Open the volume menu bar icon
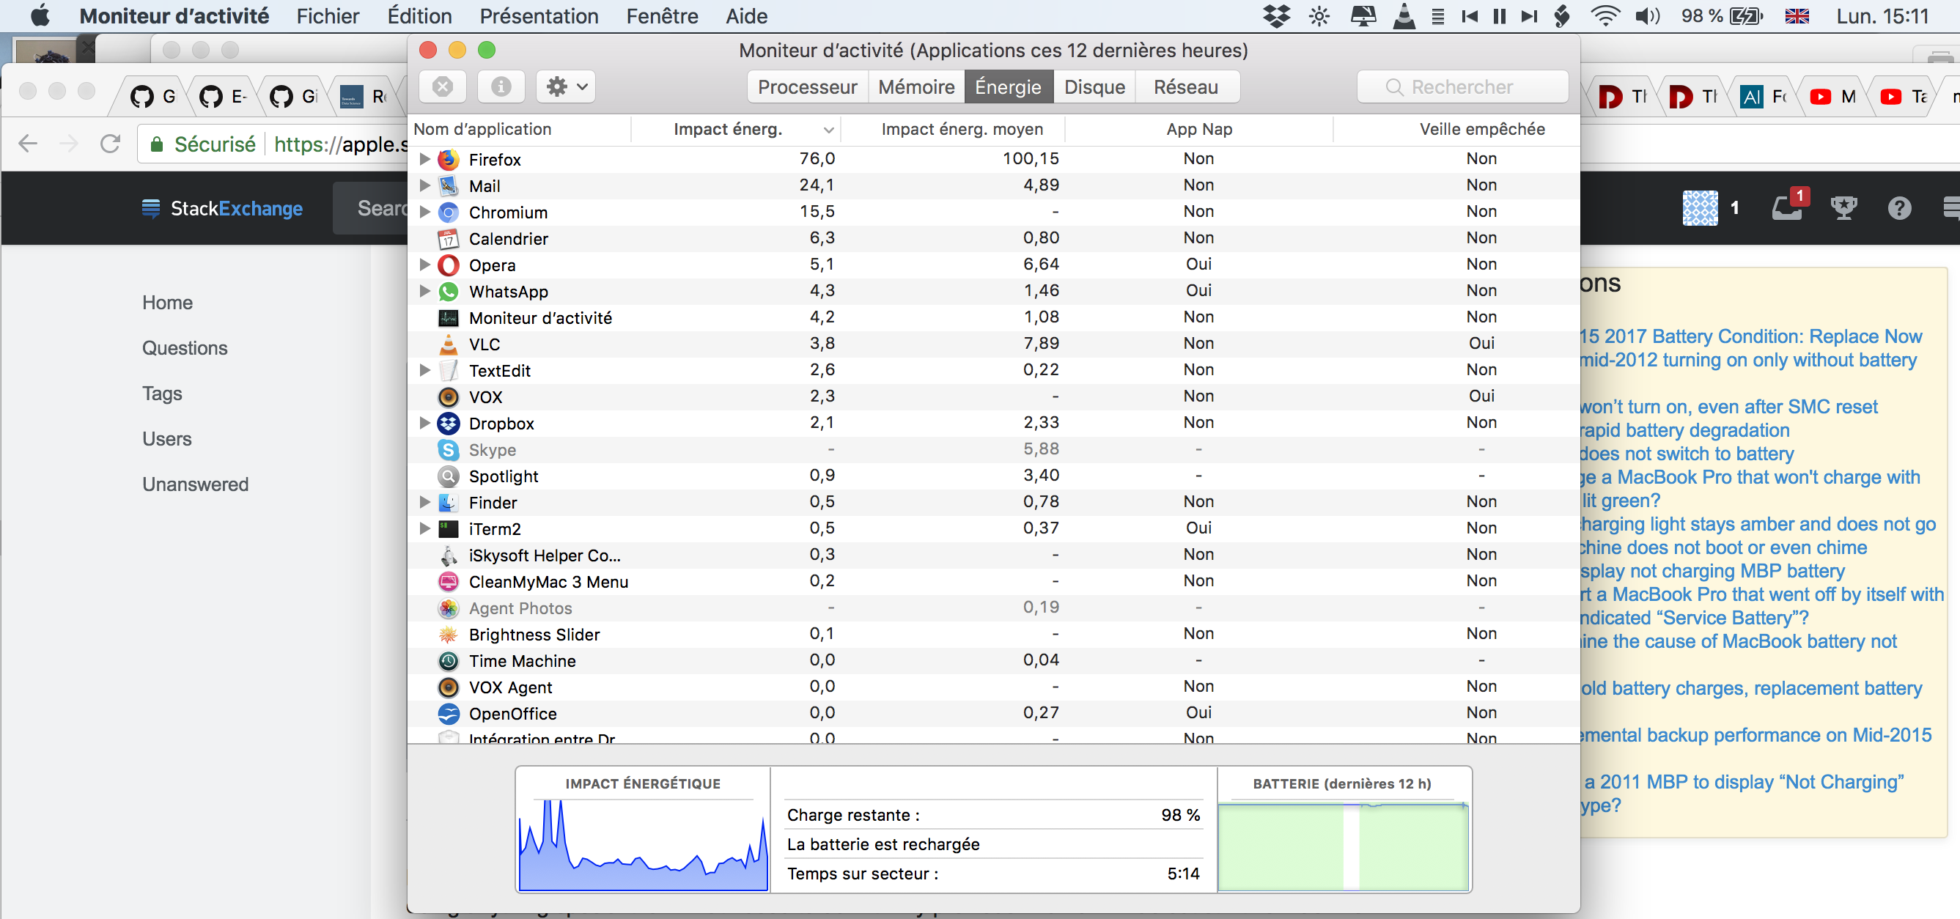Viewport: 1960px width, 919px height. 1646,16
